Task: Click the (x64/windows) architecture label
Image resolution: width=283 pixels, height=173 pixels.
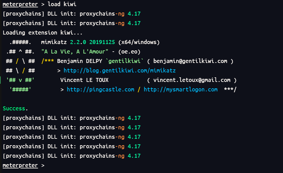Action: click(x=139, y=42)
